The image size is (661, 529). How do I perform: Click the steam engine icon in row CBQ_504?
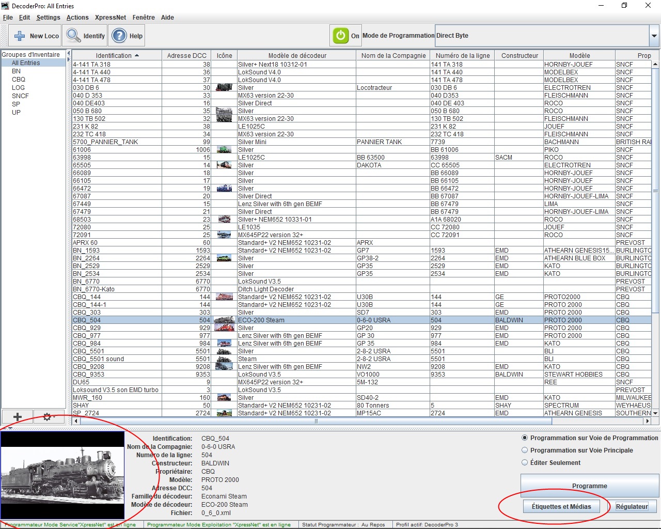pos(224,320)
